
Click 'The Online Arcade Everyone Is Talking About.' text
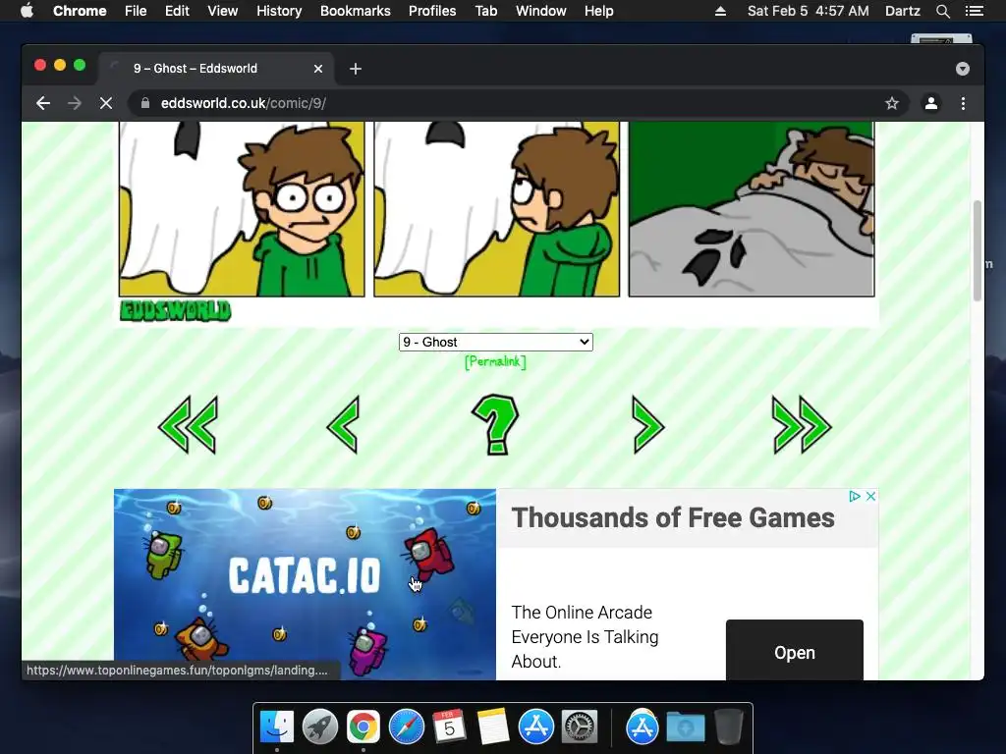(x=586, y=636)
